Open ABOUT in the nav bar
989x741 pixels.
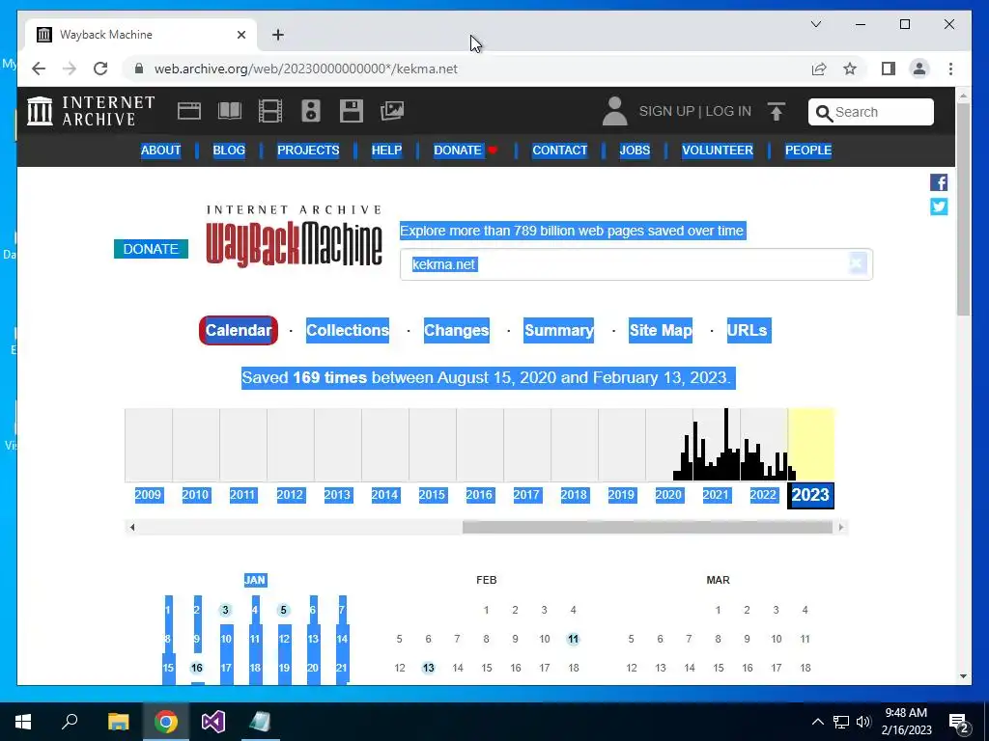point(161,150)
